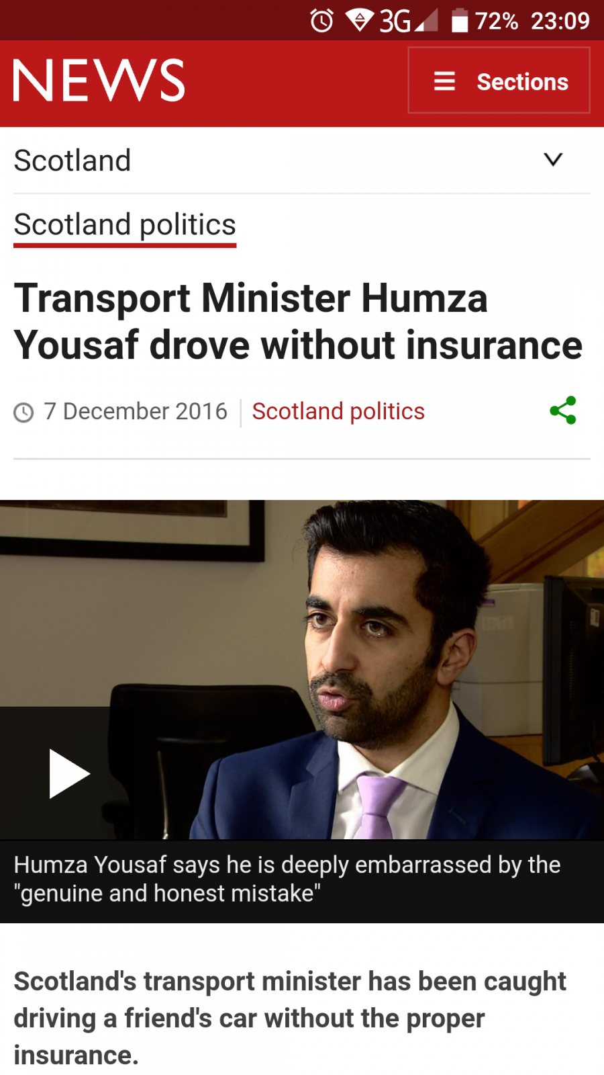Open the Scotland section heading
604x1075 pixels.
(72, 161)
